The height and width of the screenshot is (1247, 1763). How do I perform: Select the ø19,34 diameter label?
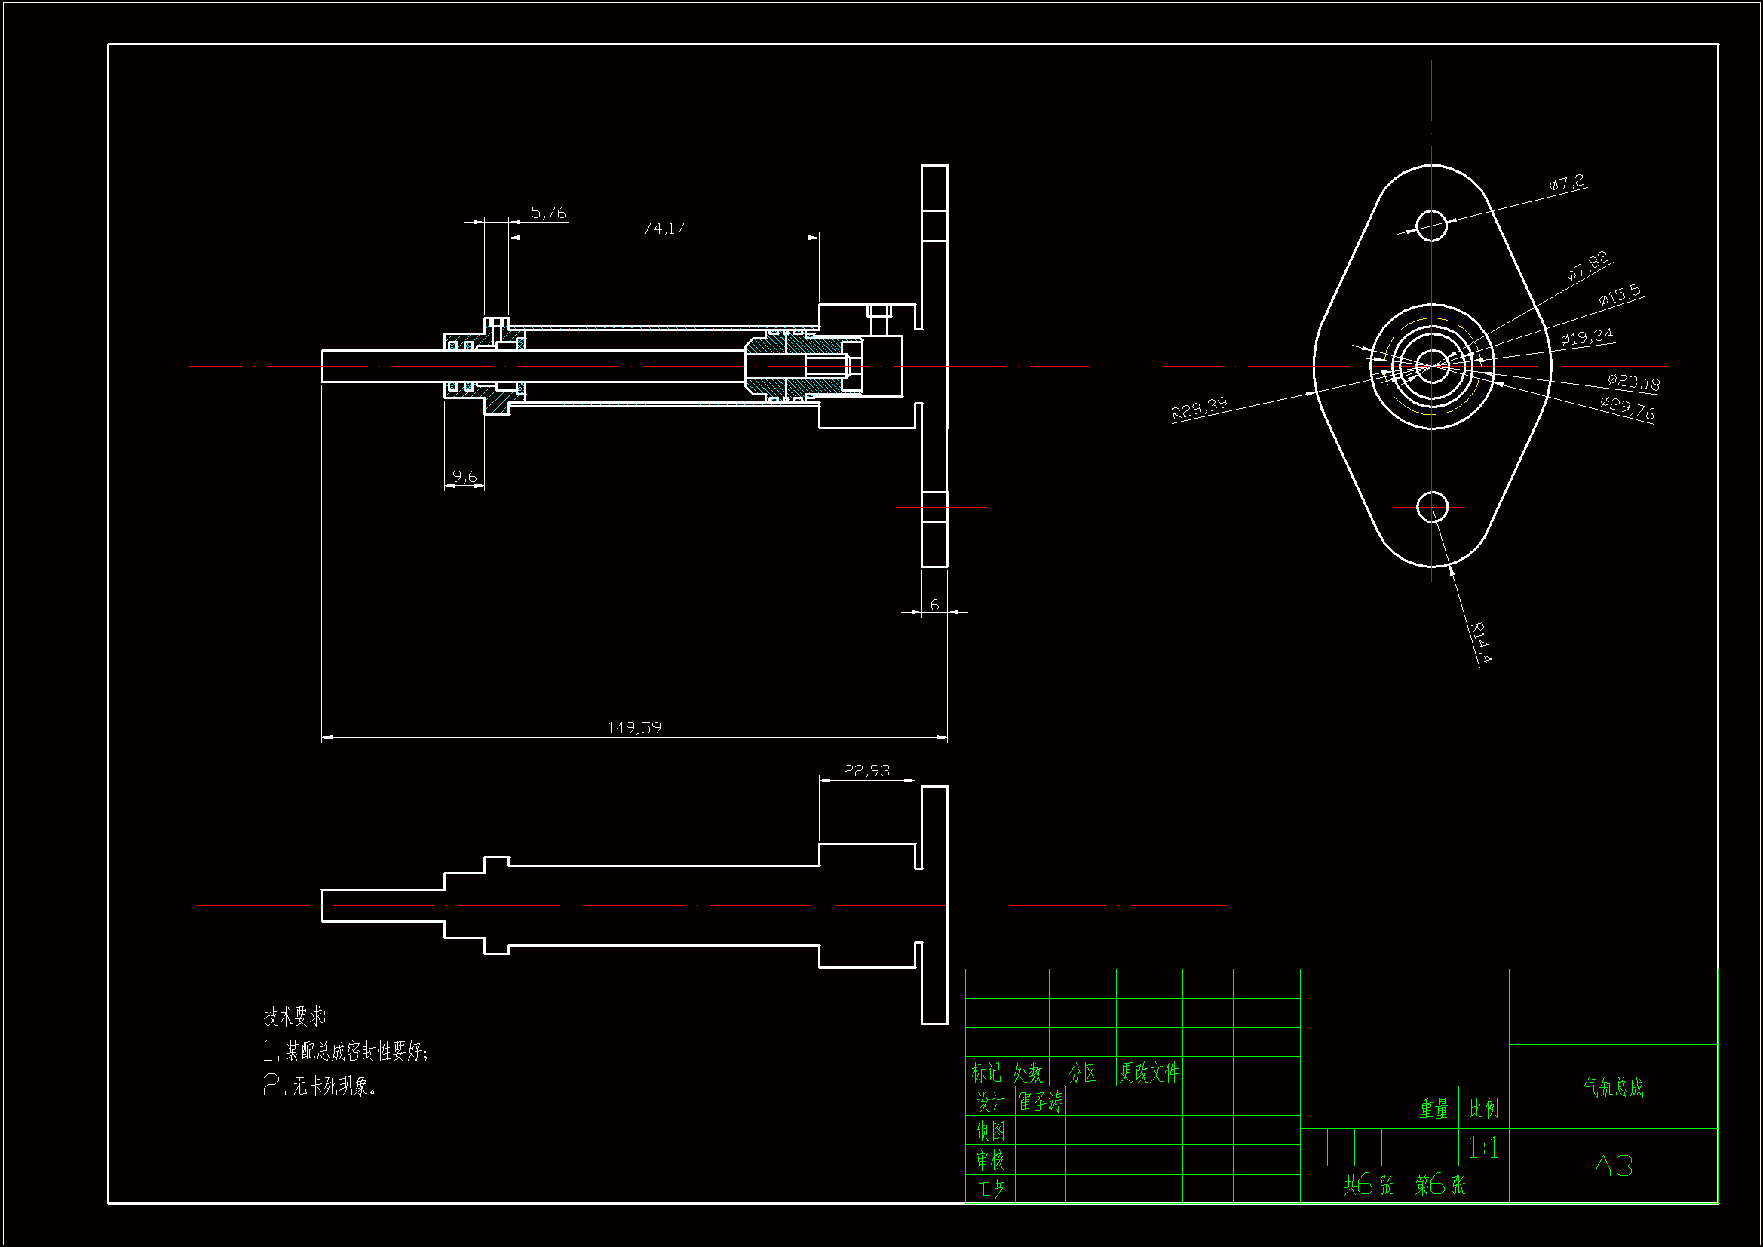[1587, 336]
